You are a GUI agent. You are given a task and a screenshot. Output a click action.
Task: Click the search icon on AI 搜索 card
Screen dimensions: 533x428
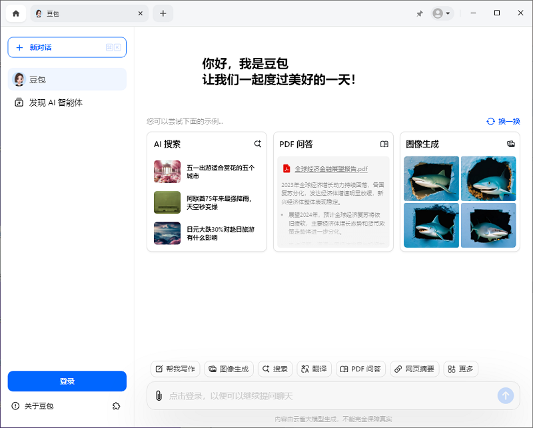258,143
